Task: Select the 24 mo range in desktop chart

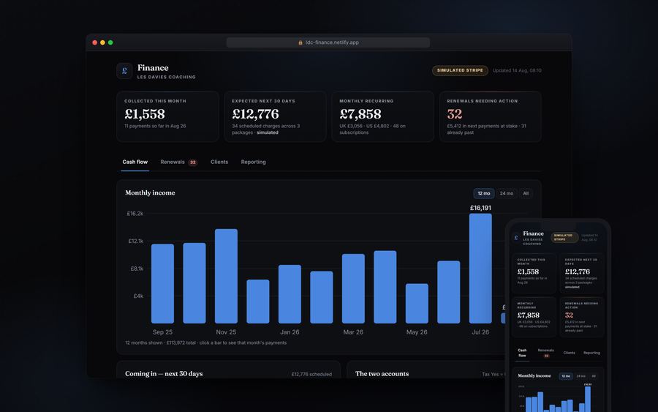Action: [x=507, y=193]
